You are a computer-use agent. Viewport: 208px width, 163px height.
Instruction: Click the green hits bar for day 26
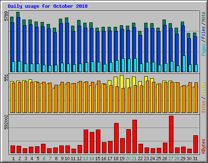[164, 22]
